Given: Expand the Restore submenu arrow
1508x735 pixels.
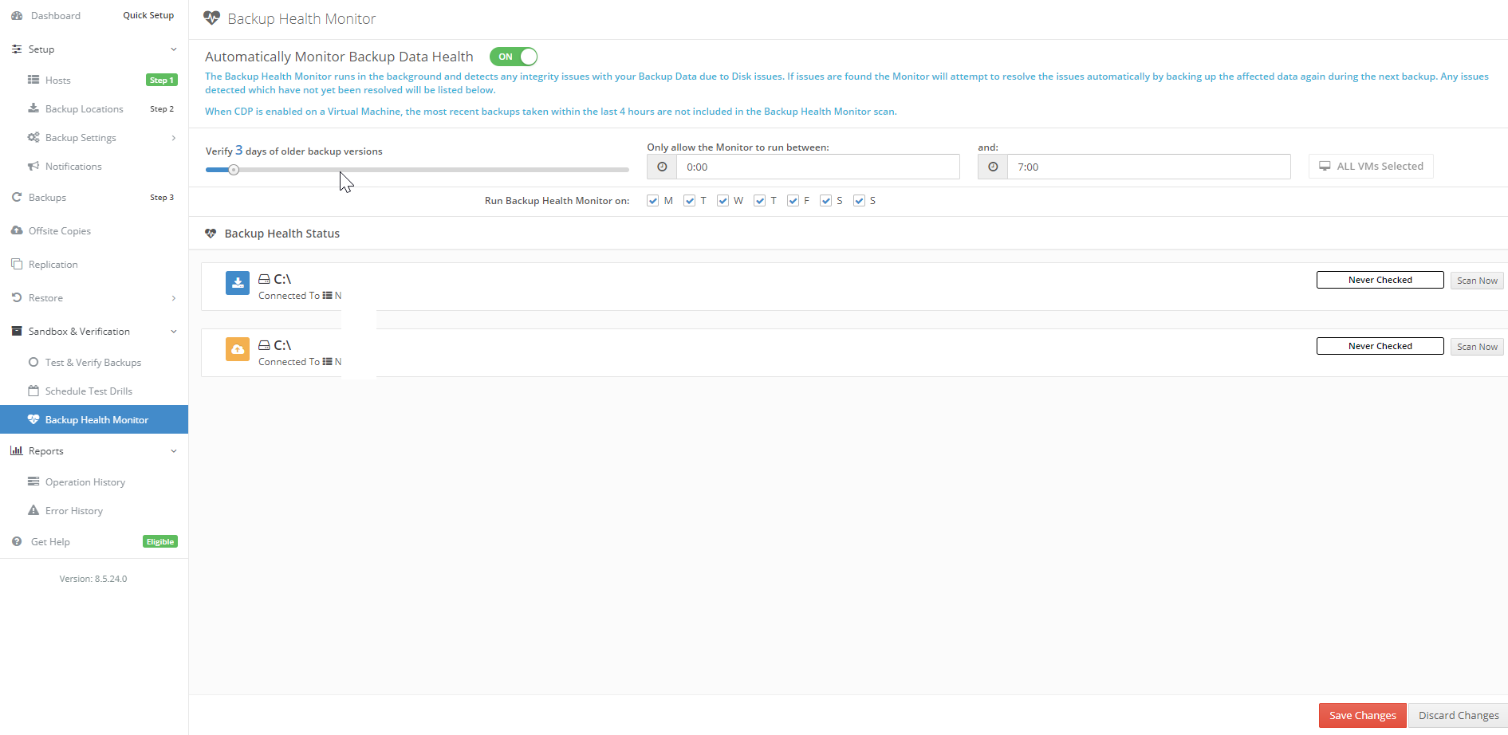Looking at the screenshot, I should pyautogui.click(x=174, y=298).
